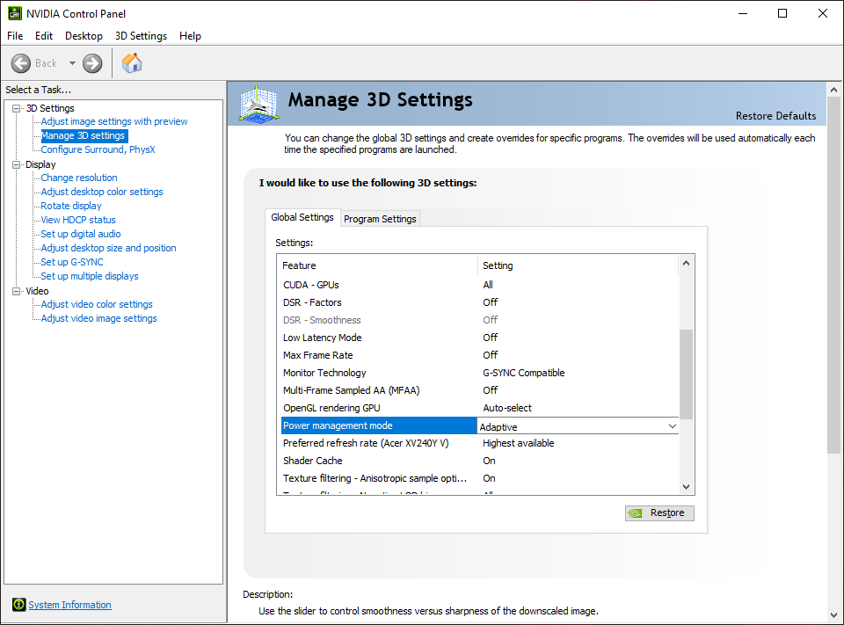Click the Home icon in toolbar

coord(132,63)
